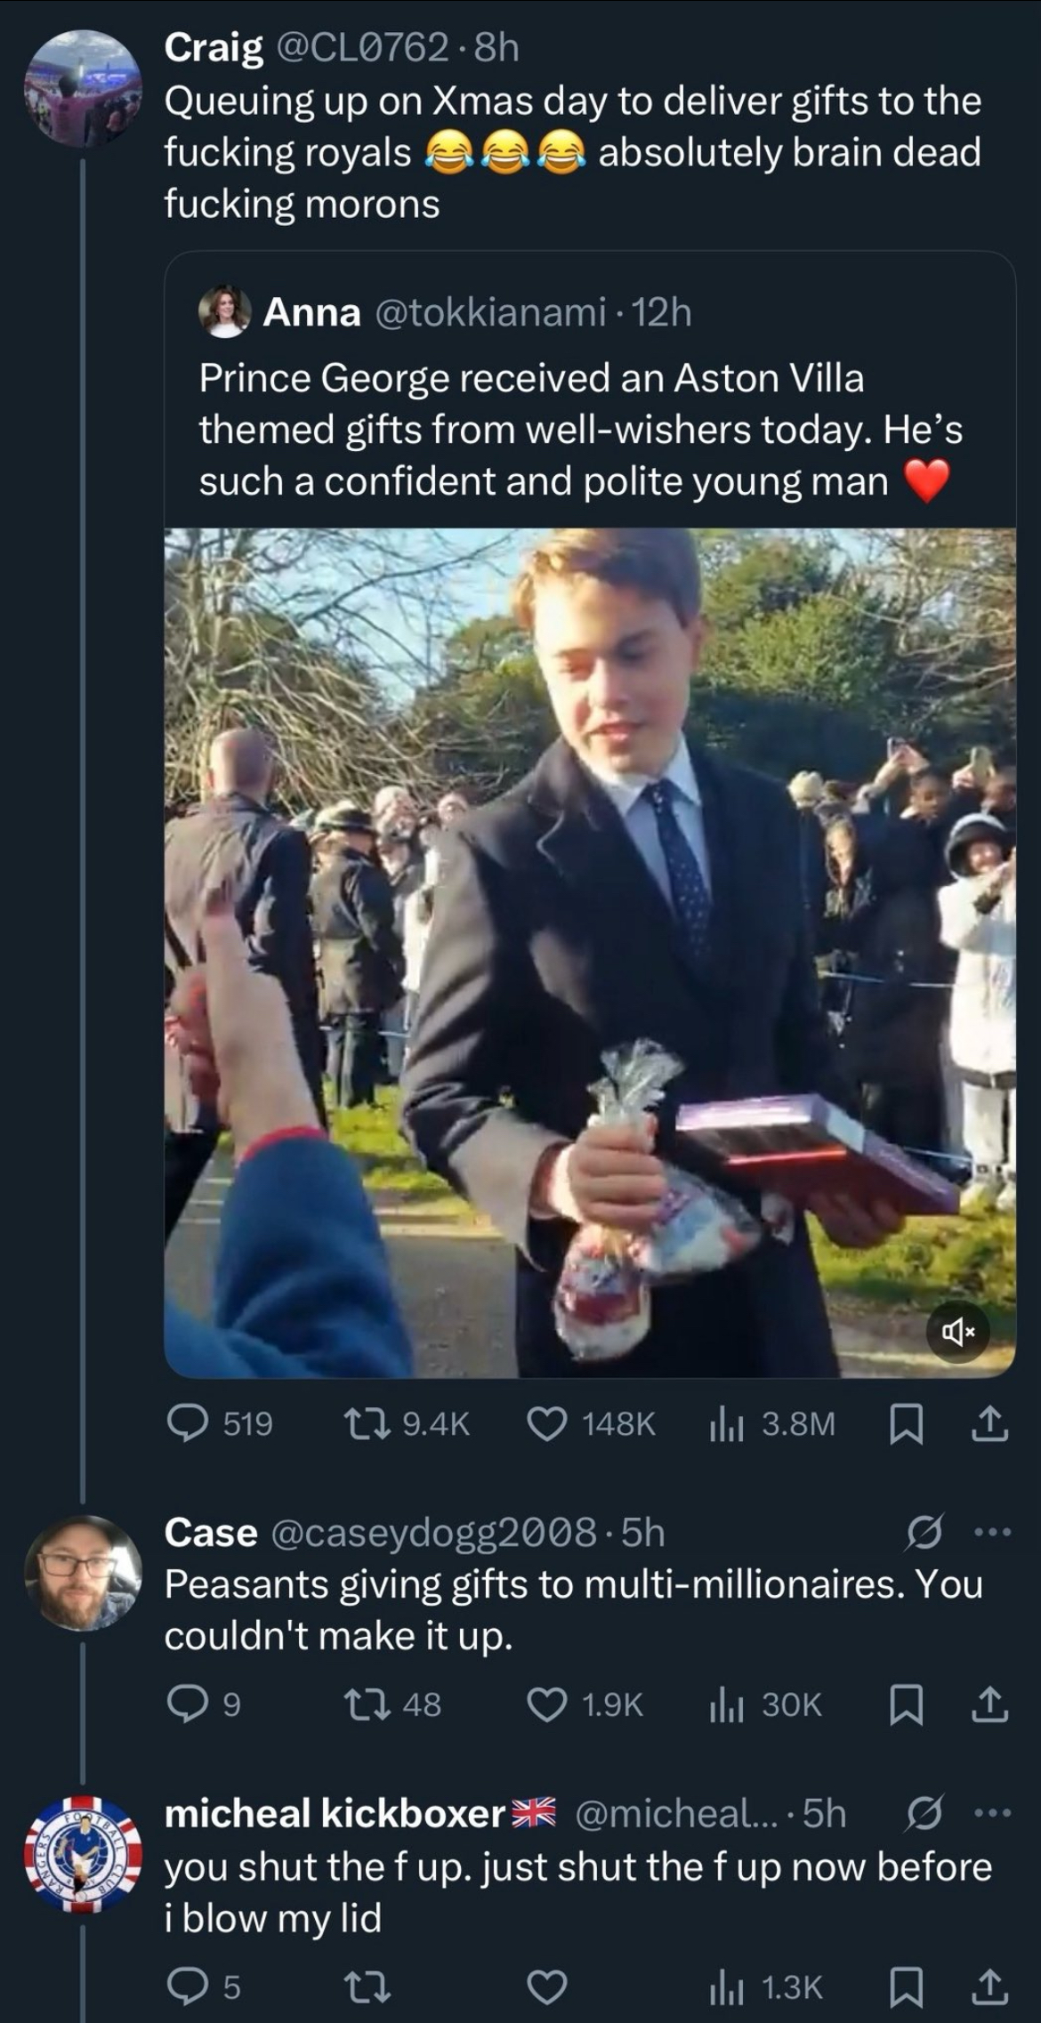Click the Grok icon on Case's reply
This screenshot has height=2023, width=1041.
coord(924,1532)
